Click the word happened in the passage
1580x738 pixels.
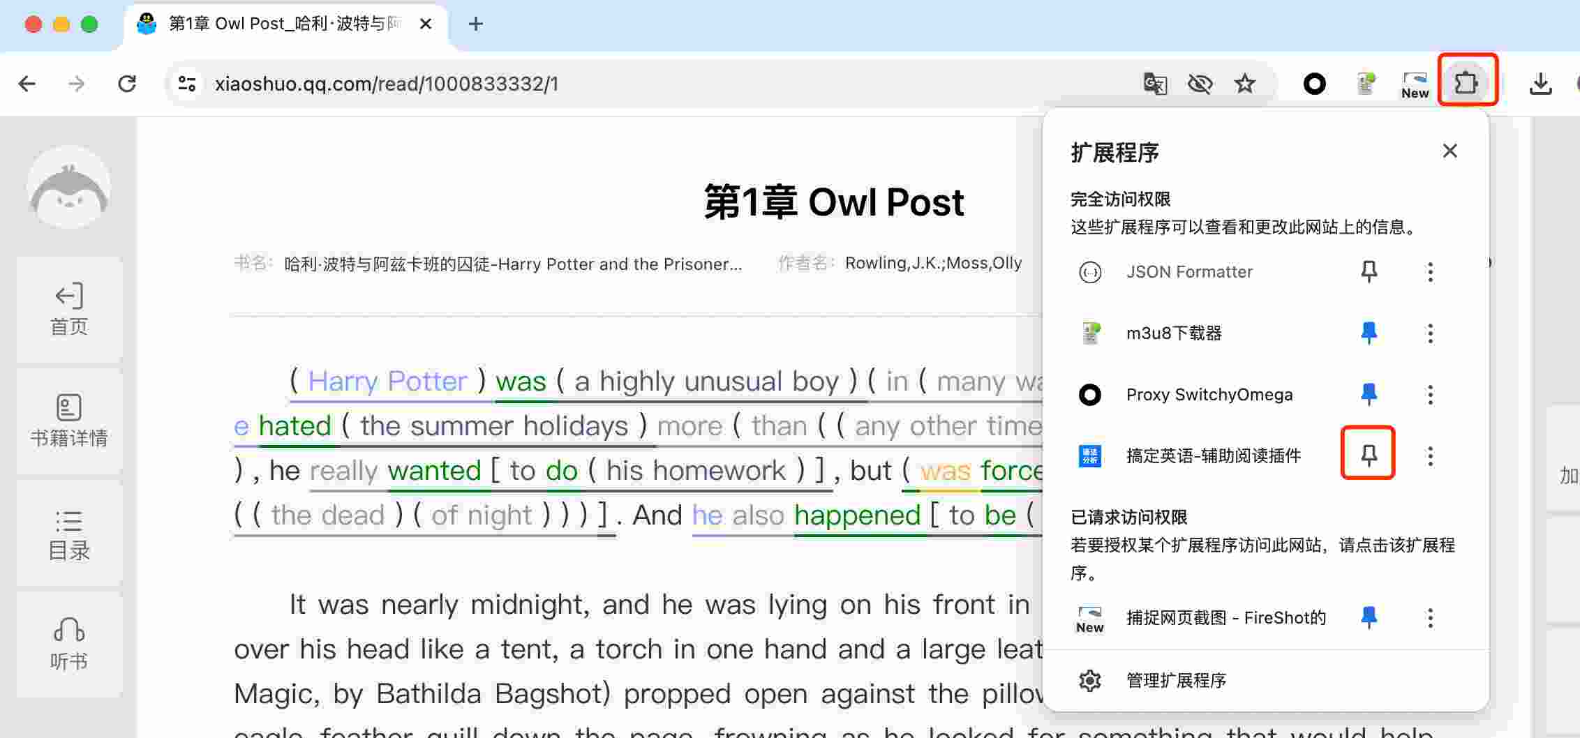(x=858, y=515)
